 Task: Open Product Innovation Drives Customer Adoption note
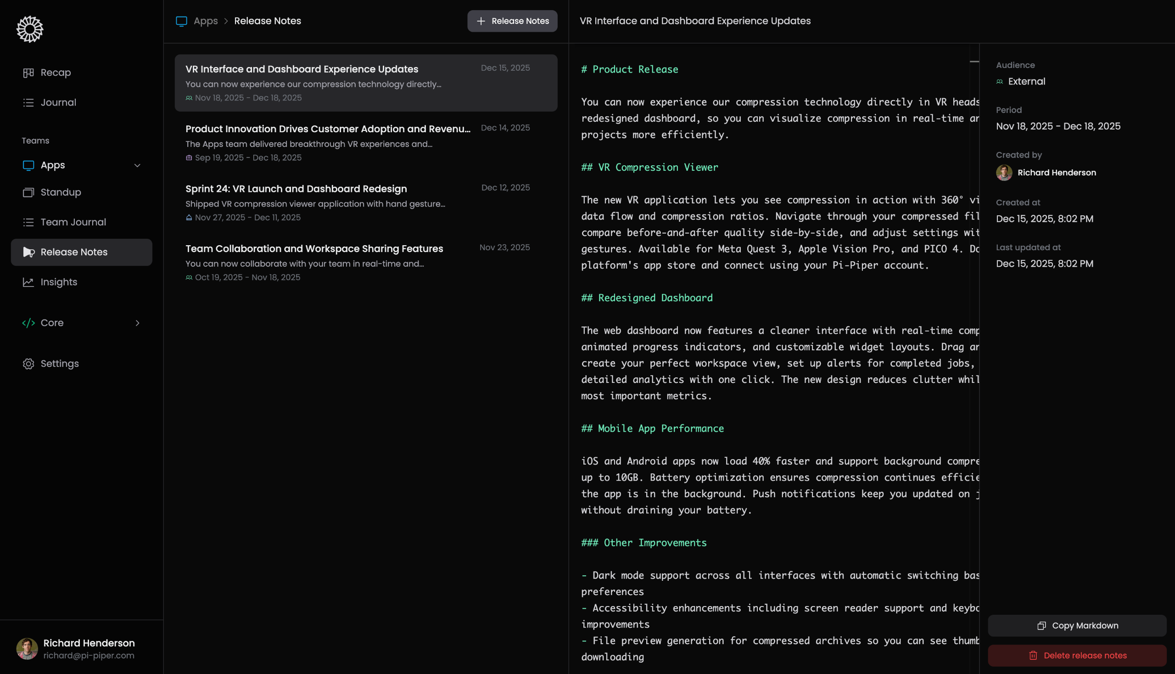point(366,143)
